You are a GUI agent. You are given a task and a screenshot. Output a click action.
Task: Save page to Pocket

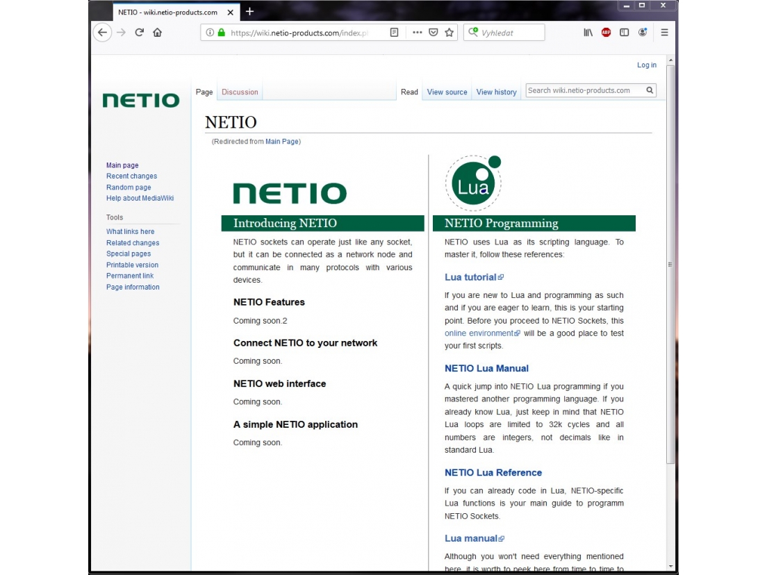[434, 33]
